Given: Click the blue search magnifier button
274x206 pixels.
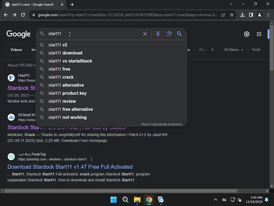Looking at the screenshot, I should [179, 34].
